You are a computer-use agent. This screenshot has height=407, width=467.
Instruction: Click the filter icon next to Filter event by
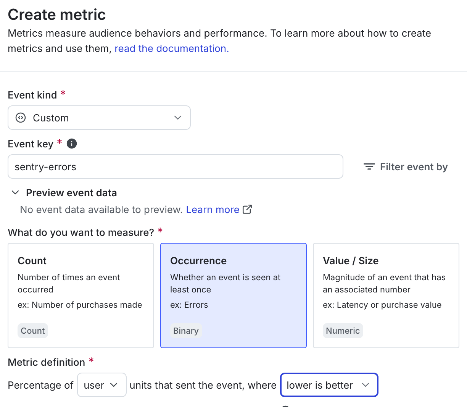[369, 166]
